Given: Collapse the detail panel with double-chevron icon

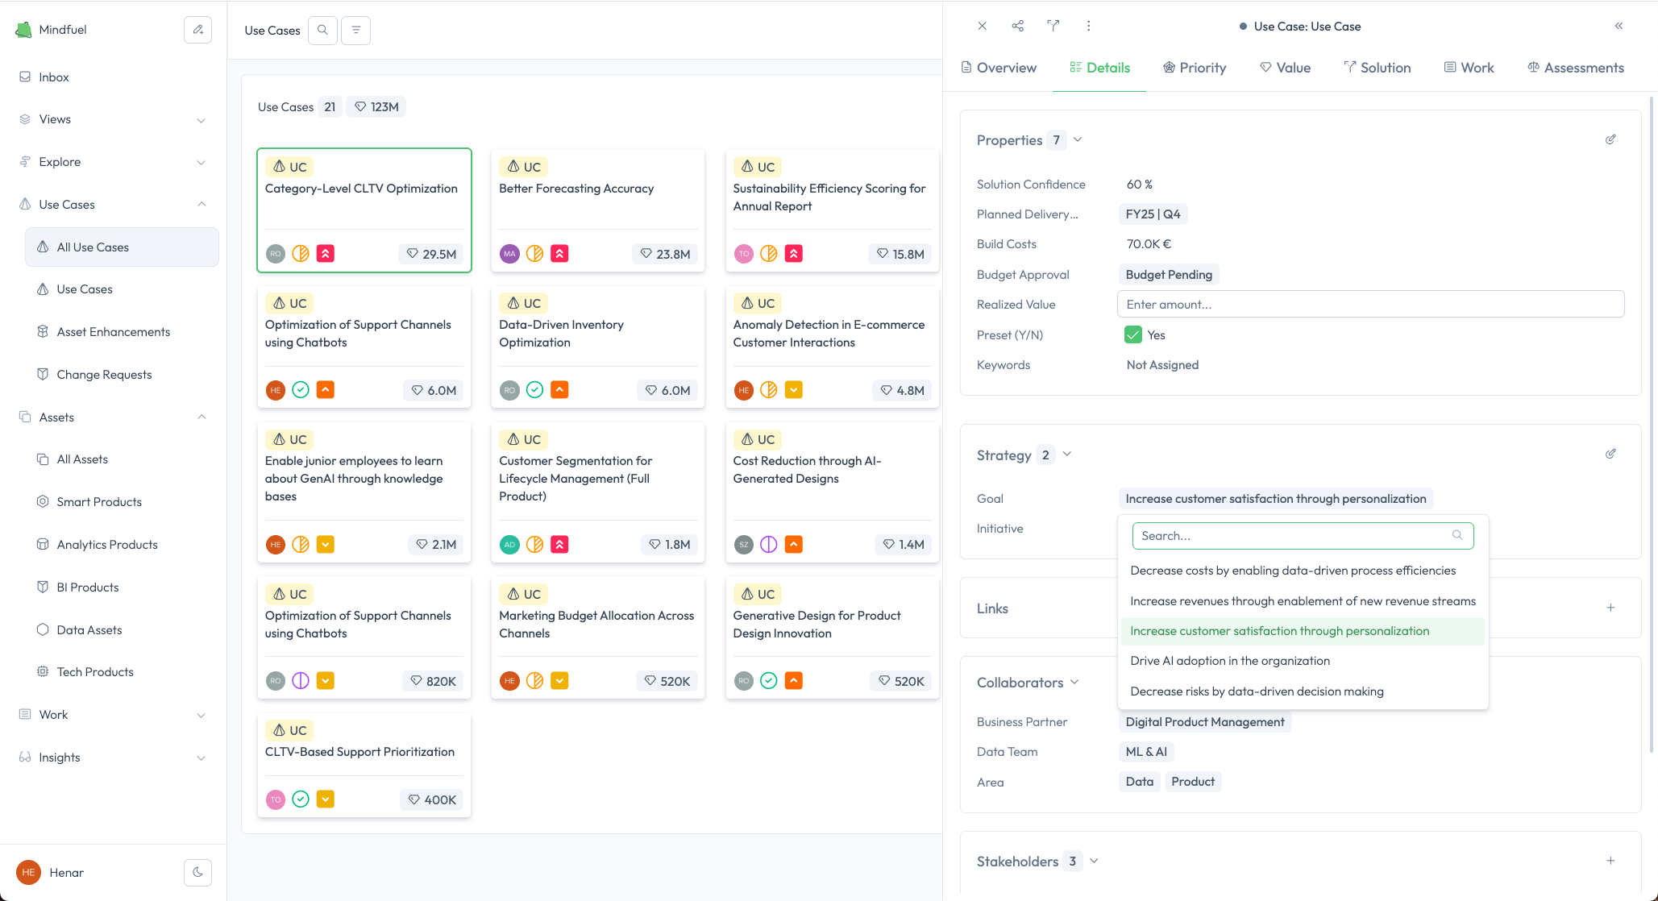Looking at the screenshot, I should click(1619, 25).
